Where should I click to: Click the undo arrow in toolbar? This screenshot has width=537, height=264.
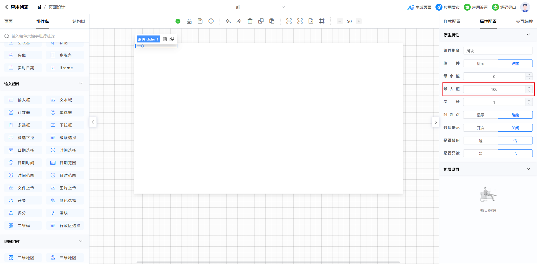[x=228, y=21]
